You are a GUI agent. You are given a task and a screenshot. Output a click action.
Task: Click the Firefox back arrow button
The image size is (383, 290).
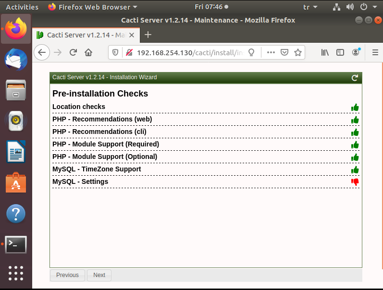point(42,52)
